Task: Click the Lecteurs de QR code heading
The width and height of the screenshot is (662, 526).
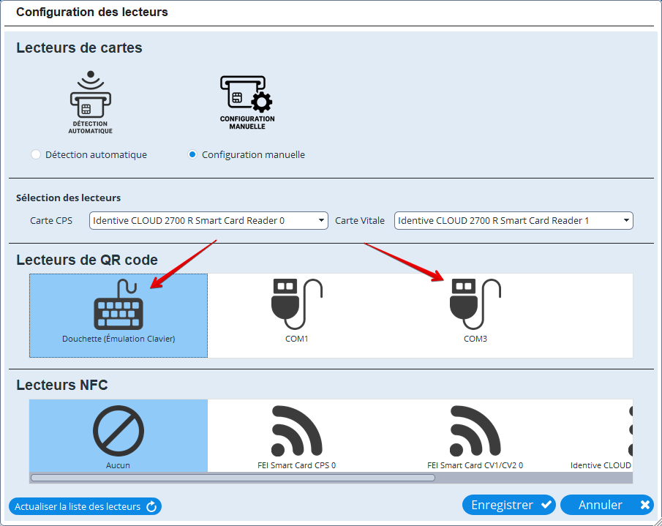Action: coord(87,260)
